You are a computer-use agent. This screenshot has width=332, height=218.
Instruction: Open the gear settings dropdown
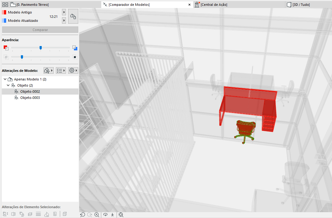(x=73, y=71)
